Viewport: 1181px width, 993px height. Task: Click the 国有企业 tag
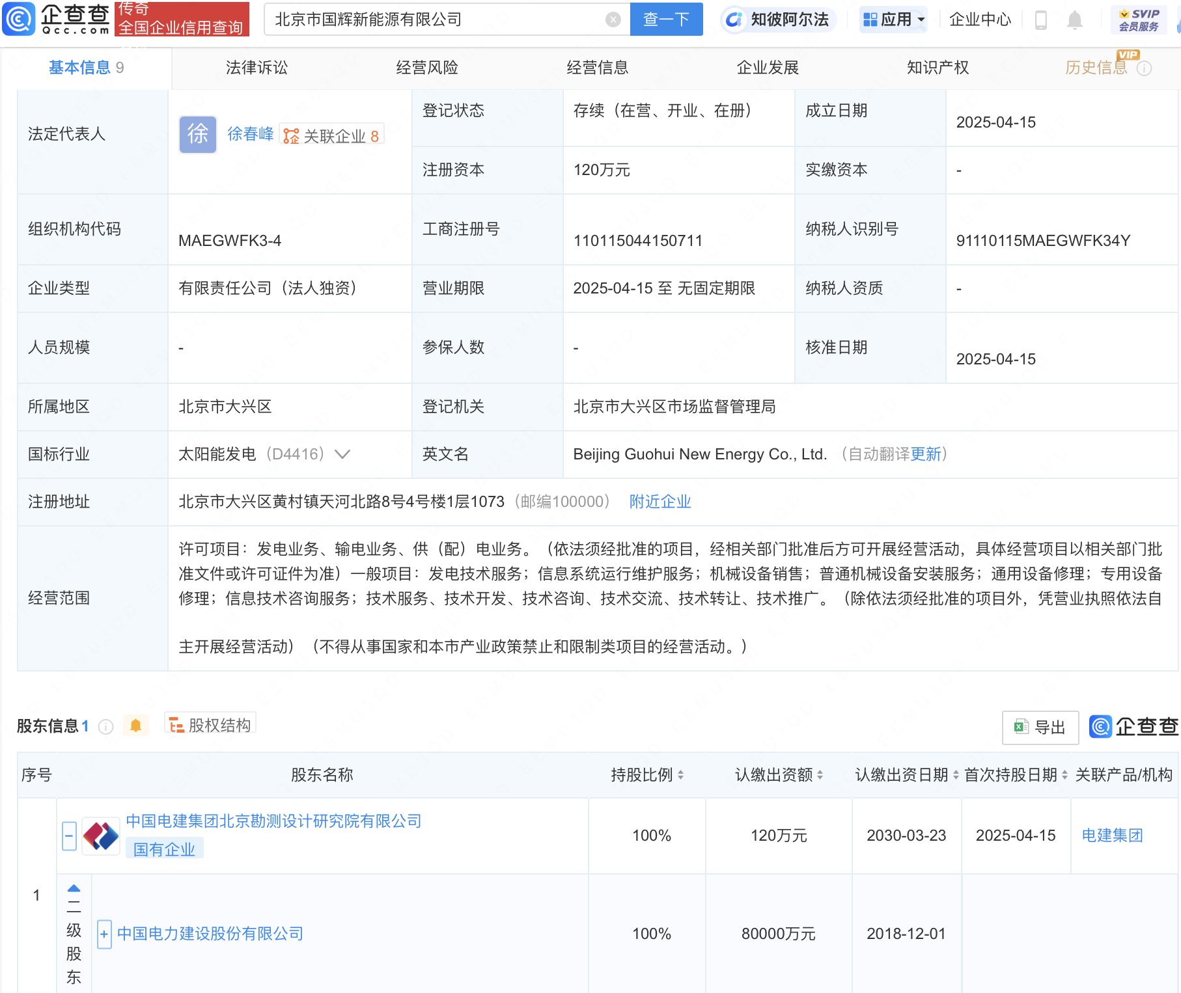point(164,849)
